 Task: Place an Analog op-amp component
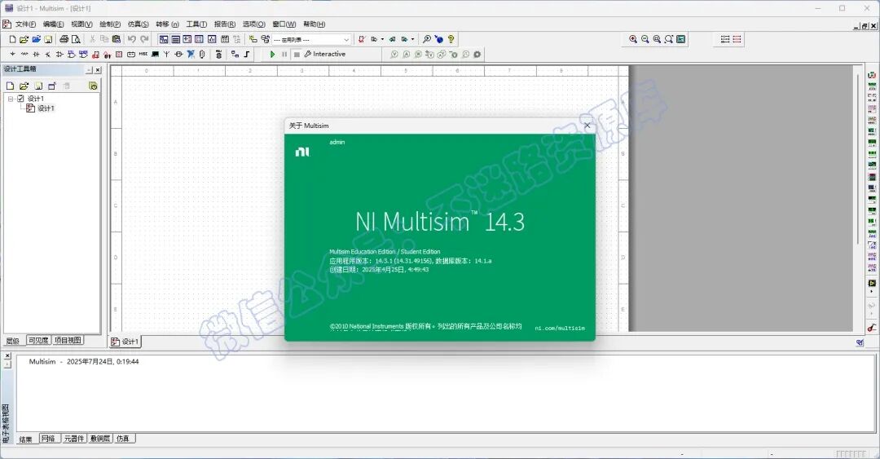(59, 55)
